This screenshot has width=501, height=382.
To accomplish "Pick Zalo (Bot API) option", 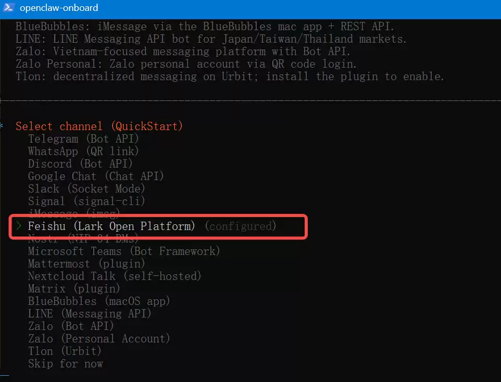I will click(71, 326).
